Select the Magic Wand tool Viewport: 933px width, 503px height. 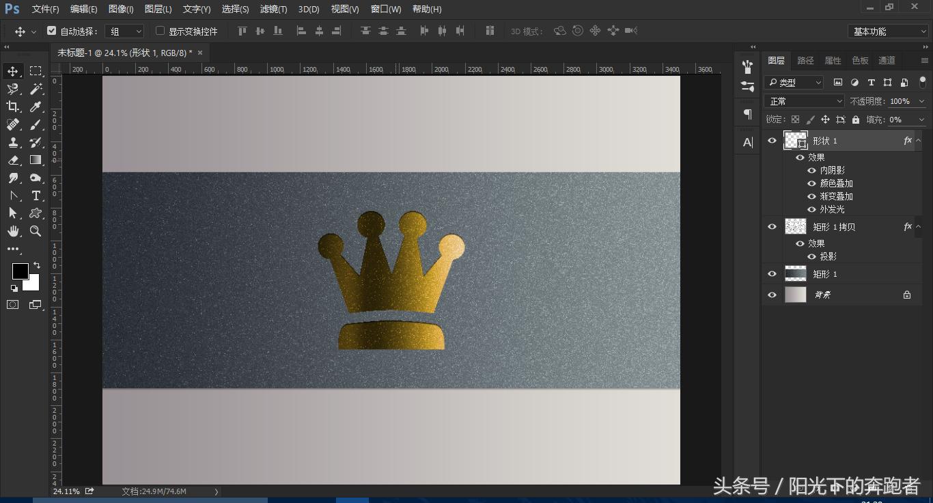point(36,89)
